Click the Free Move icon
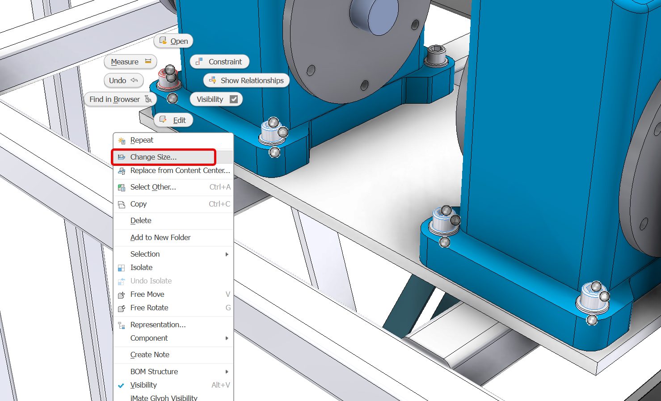This screenshot has height=401, width=661. [121, 294]
